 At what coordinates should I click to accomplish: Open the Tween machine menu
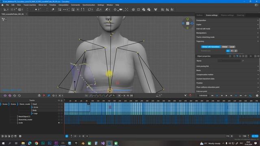click(30, 5)
